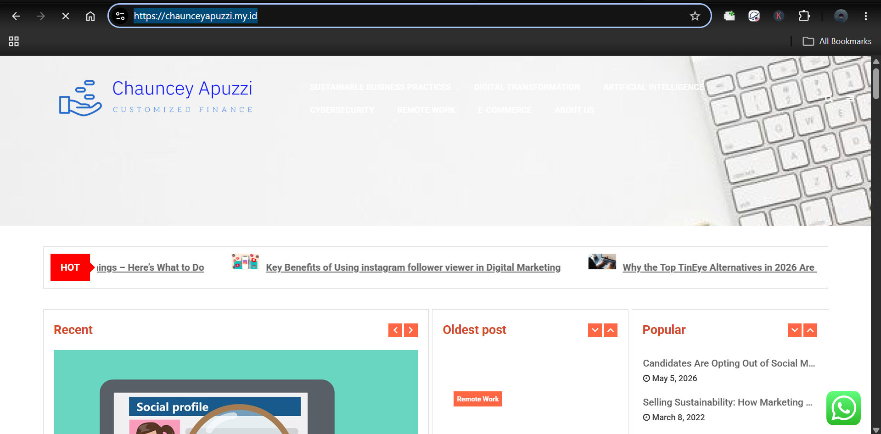Go back to the previous page
The image size is (881, 434).
pos(16,16)
